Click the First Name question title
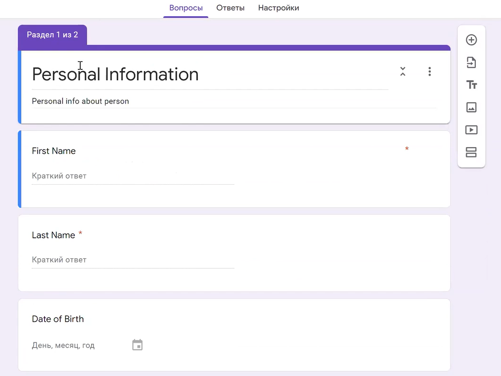501x376 pixels. coord(54,151)
